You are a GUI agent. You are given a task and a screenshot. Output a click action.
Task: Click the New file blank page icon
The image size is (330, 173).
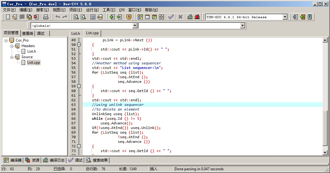8,17
